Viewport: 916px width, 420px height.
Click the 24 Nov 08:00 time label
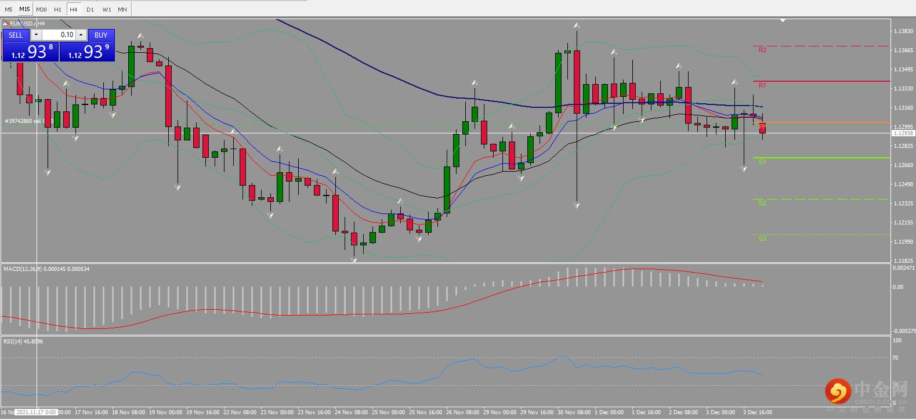pos(351,412)
